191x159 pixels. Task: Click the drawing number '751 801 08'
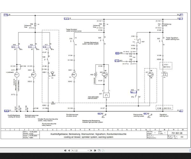[x=177, y=133]
